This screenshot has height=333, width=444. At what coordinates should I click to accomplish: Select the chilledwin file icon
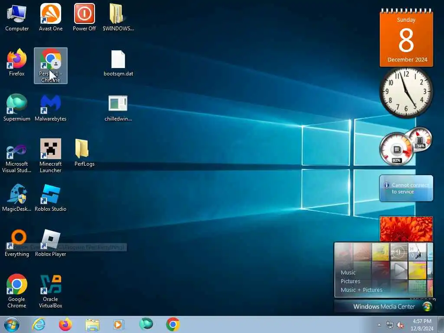118,108
